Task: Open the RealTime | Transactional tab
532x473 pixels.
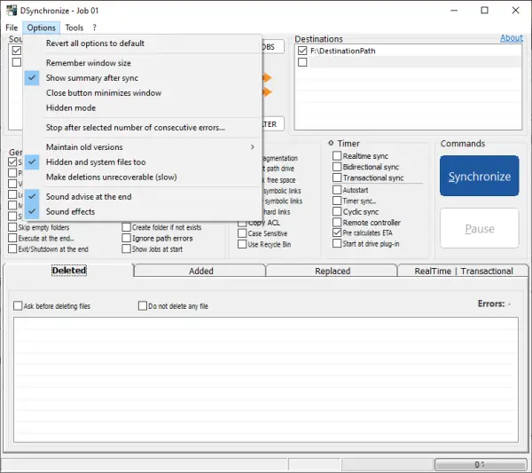Action: point(463,271)
